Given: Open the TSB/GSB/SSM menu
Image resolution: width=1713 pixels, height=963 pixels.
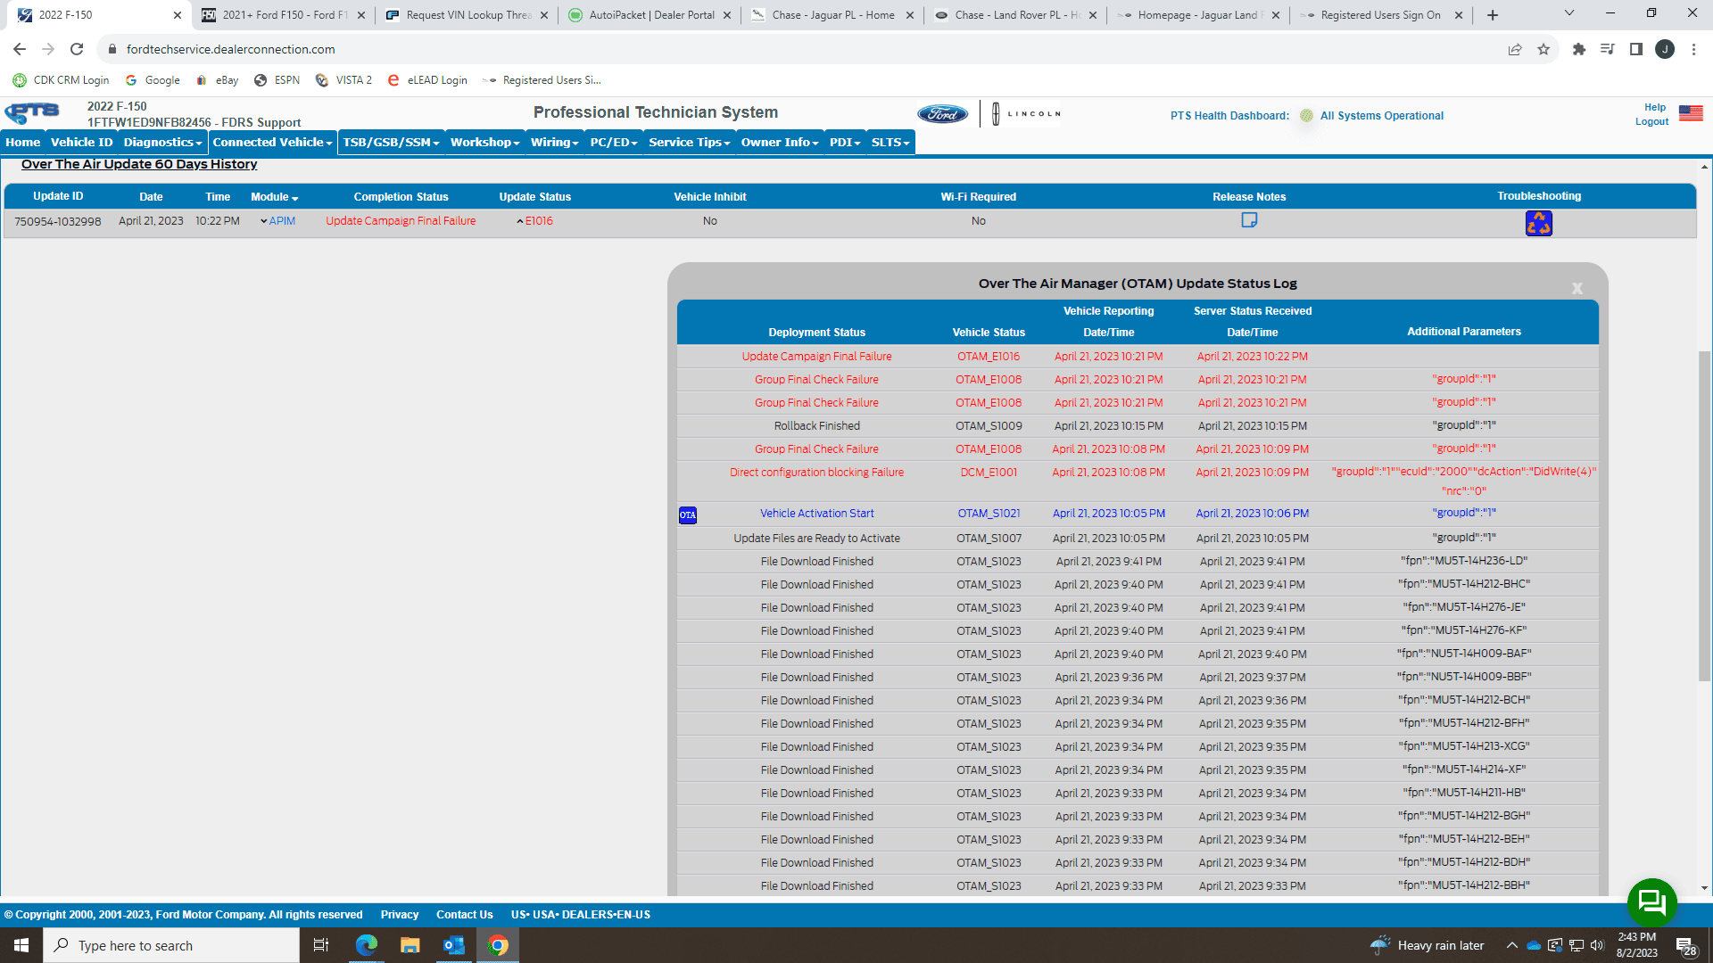Looking at the screenshot, I should pos(391,143).
